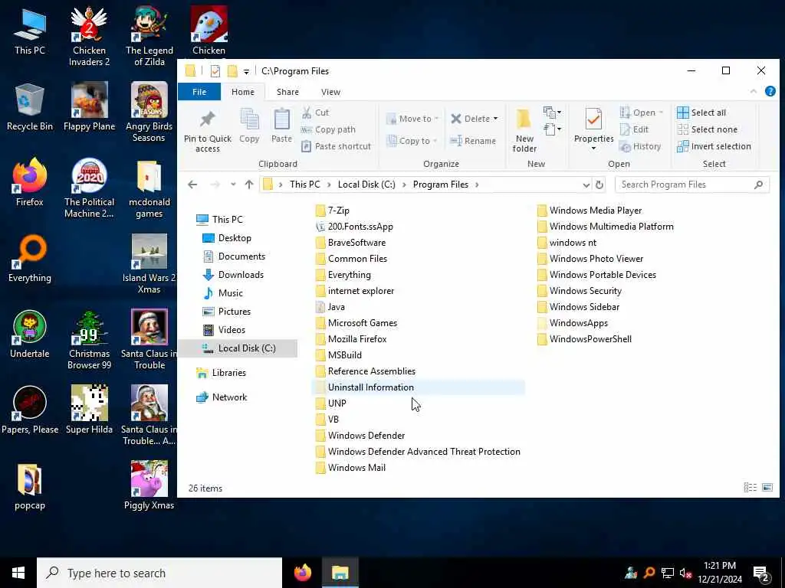Select Desktop in navigation pane
The image size is (785, 588).
point(235,238)
